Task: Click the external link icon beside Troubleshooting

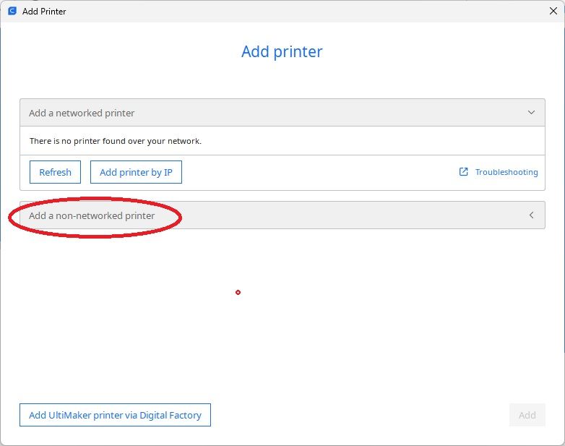Action: coord(463,171)
